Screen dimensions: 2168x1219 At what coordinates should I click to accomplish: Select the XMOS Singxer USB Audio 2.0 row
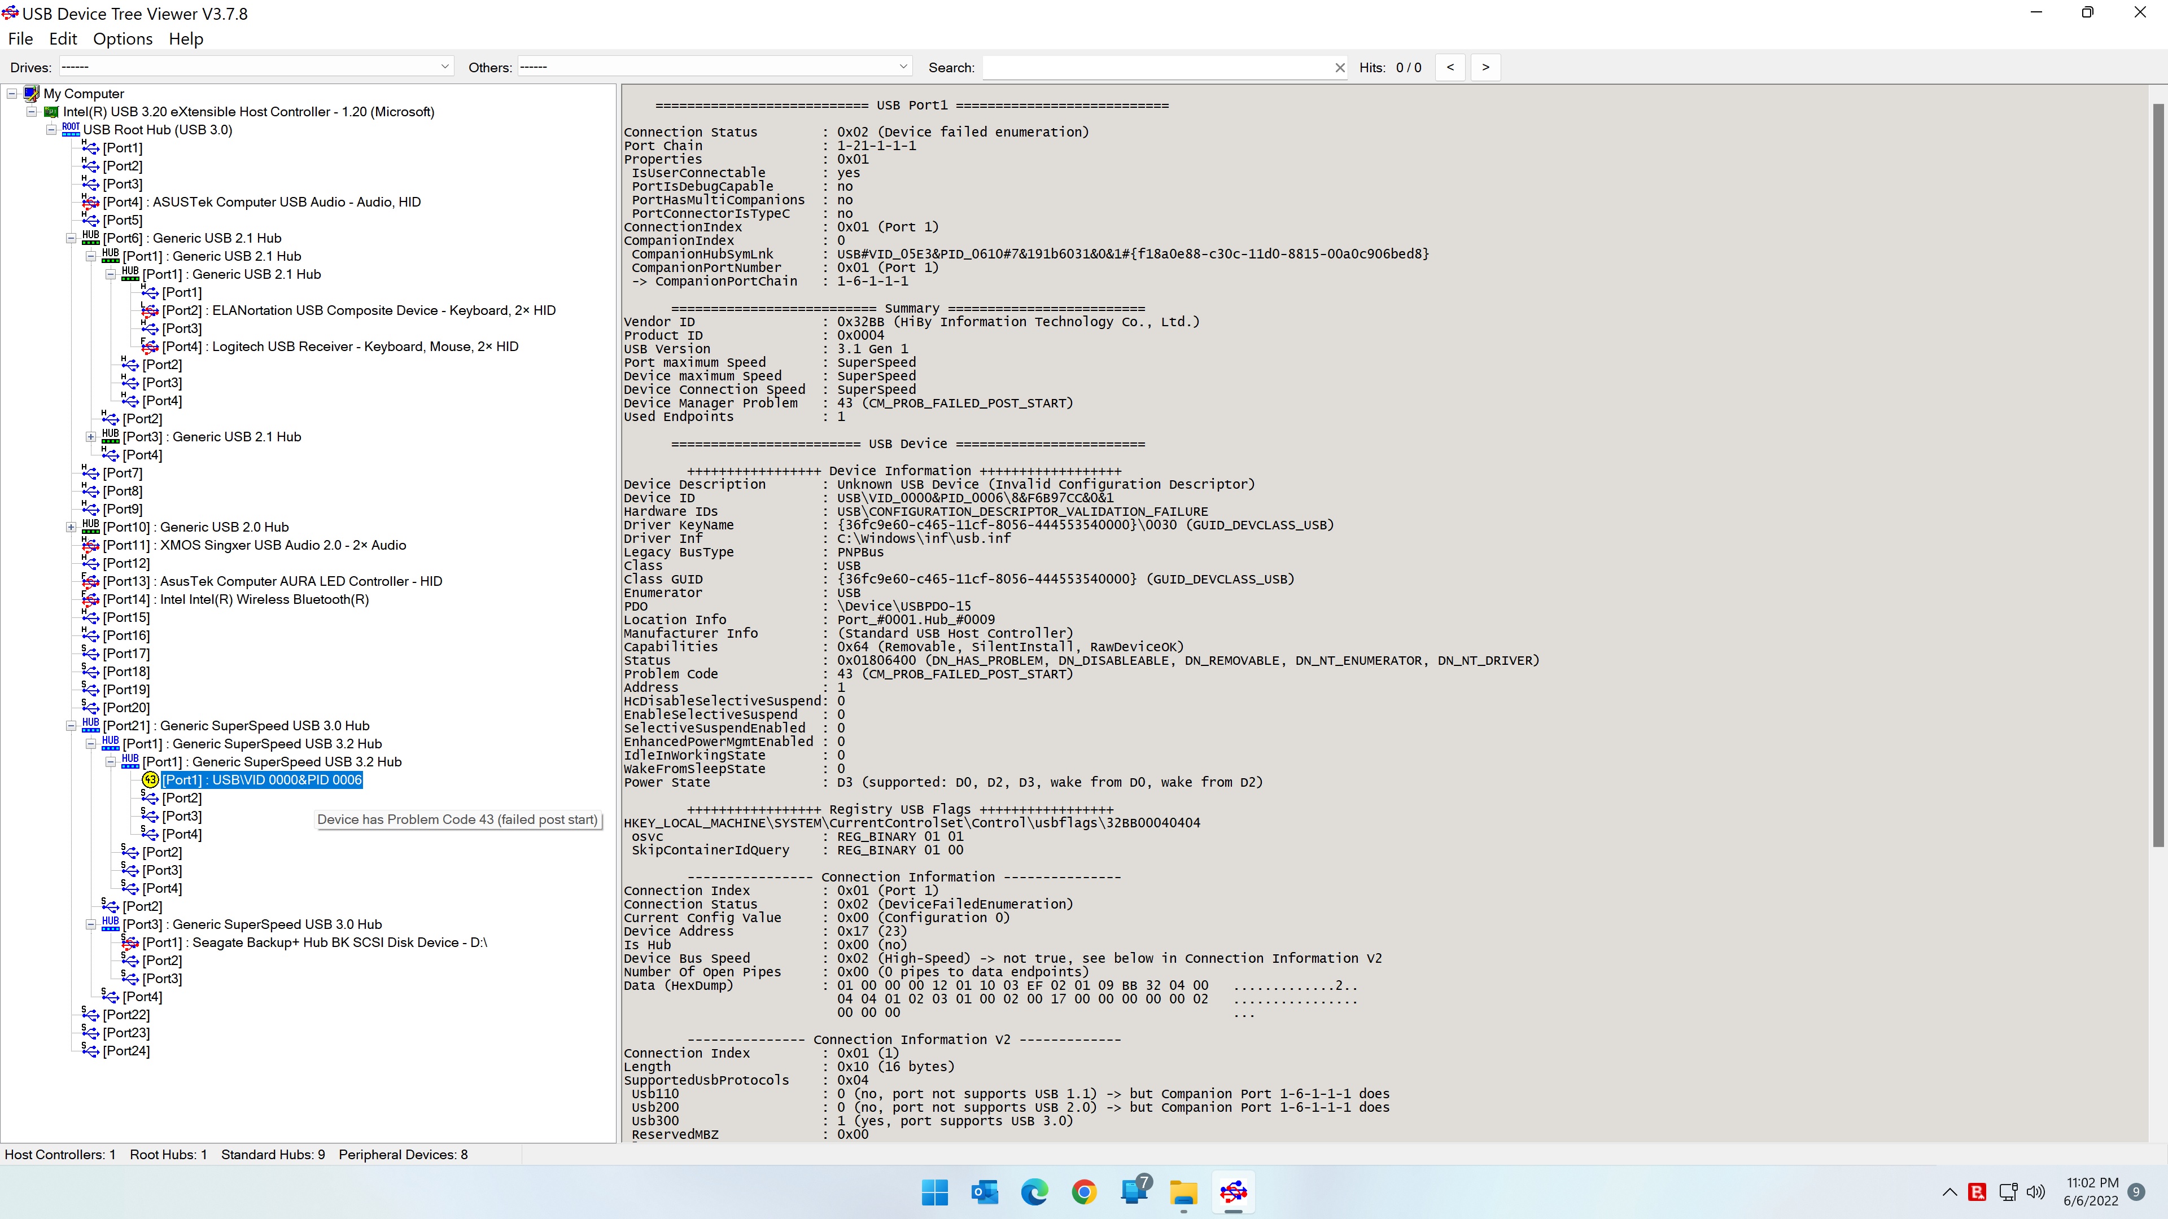point(254,545)
